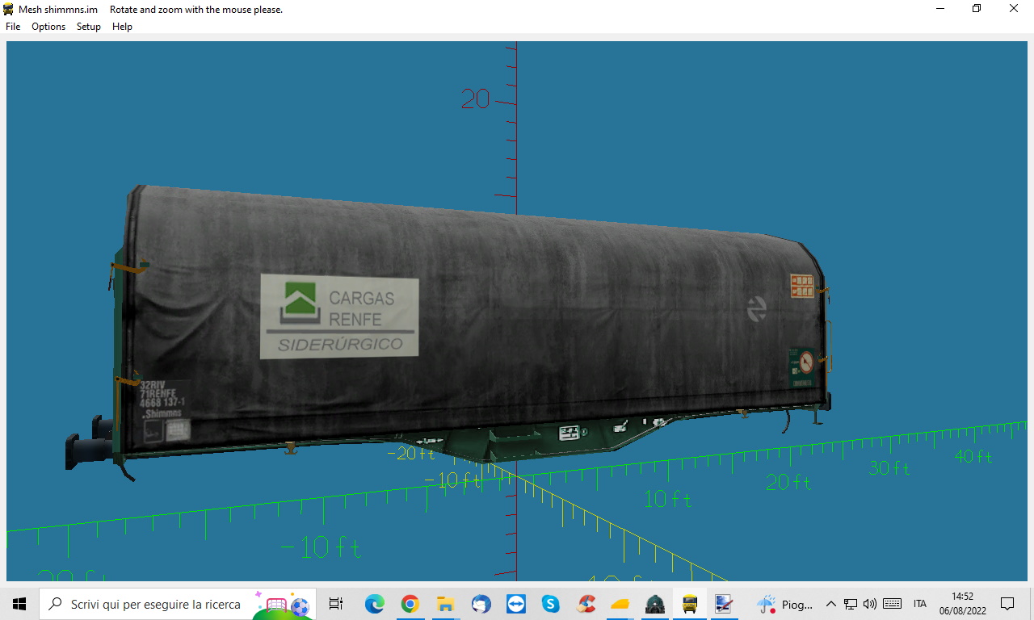Open the File menu

point(13,27)
